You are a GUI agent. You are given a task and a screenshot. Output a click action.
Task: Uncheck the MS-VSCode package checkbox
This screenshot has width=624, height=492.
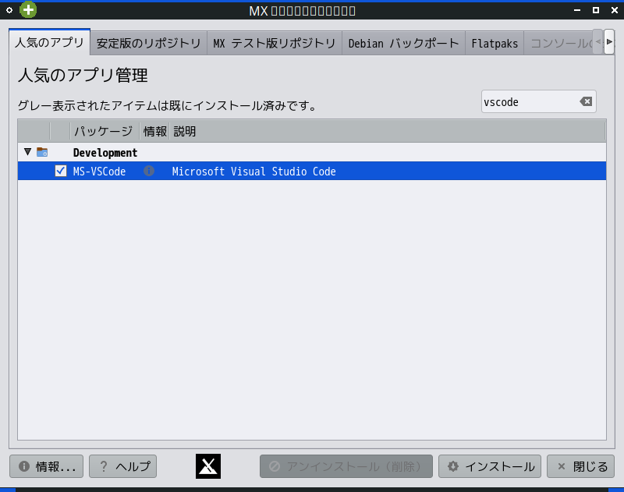61,171
